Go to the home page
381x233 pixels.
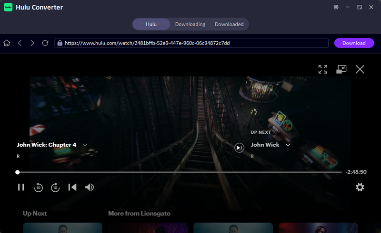(x=7, y=43)
